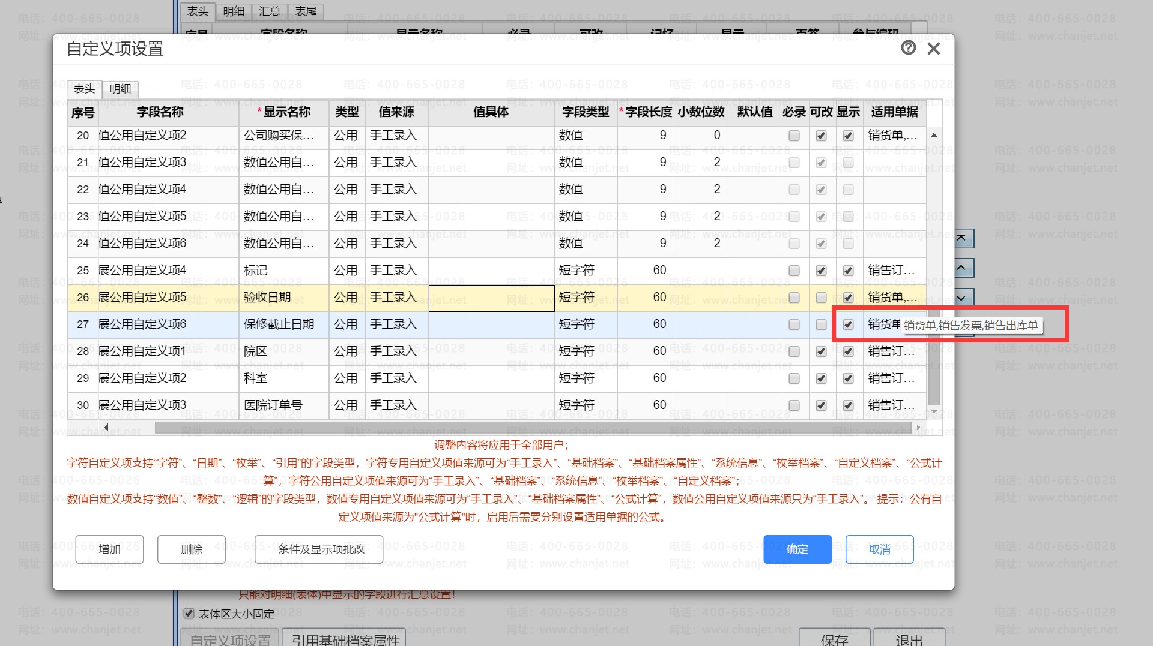The width and height of the screenshot is (1153, 646).
Task: Toggle 必录 checkbox for row 27 保修截止日期
Action: tap(794, 324)
